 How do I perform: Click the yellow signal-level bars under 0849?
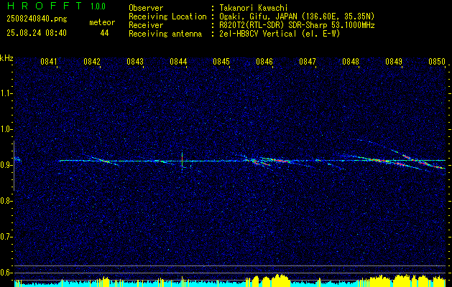click(x=401, y=281)
